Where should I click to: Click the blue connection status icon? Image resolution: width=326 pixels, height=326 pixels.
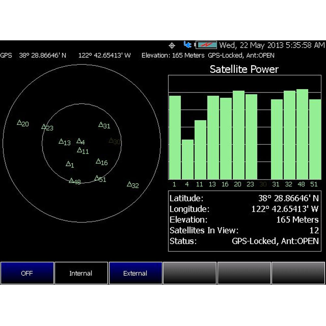pos(187,45)
